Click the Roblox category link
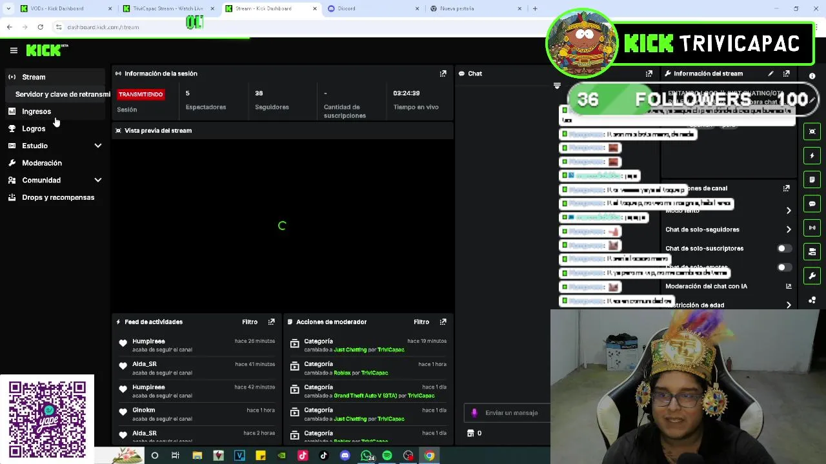The height and width of the screenshot is (464, 826). pyautogui.click(x=342, y=372)
